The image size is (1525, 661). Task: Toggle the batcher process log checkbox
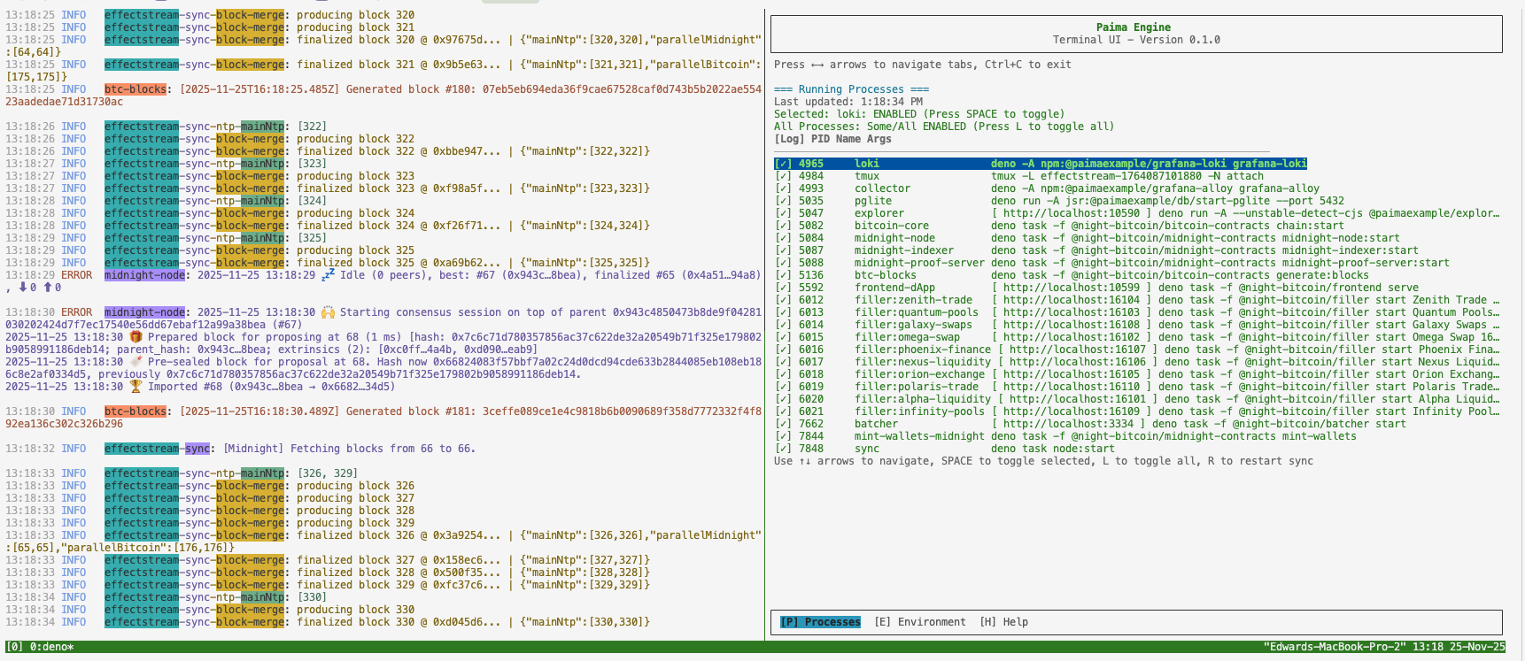[x=783, y=424]
